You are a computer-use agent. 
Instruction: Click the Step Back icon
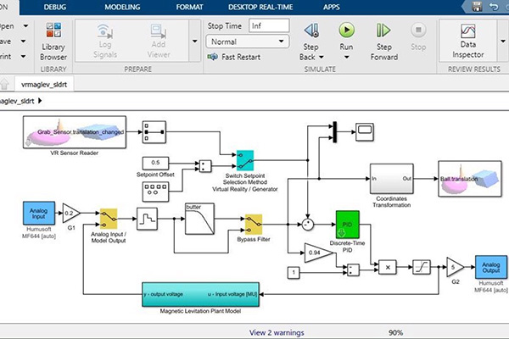pyautogui.click(x=311, y=32)
